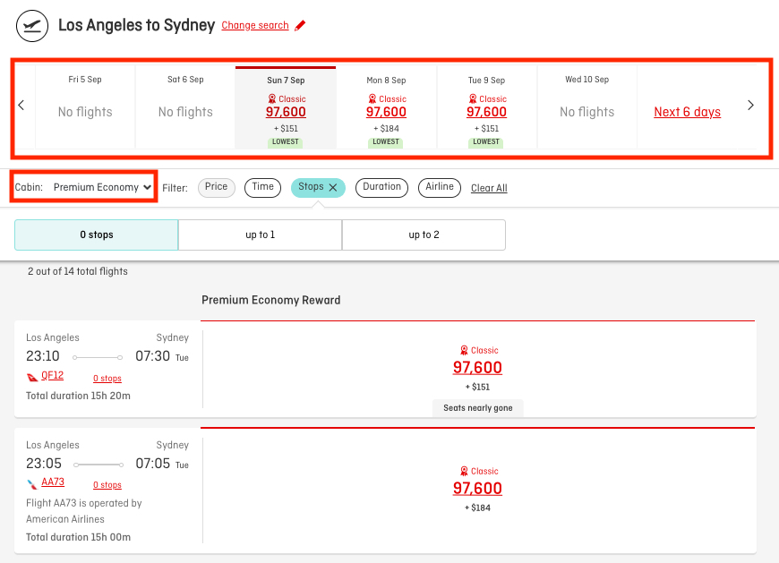Click Classic award icon in AA73 row
779x563 pixels.
pos(464,471)
